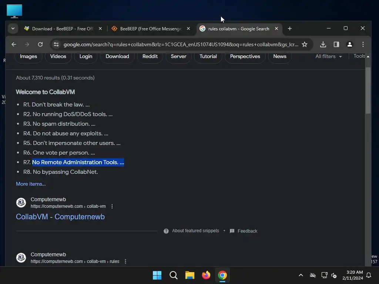
Task: Go forward to the next page
Action: point(27,44)
